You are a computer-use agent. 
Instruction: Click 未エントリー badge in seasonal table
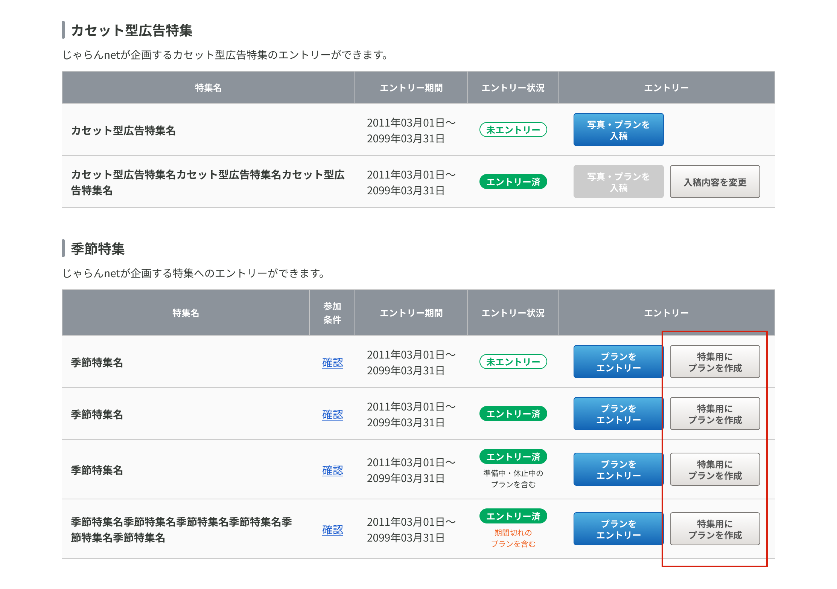point(513,362)
